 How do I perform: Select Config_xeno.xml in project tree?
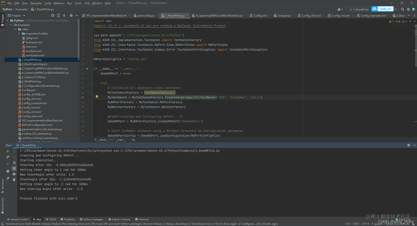tap(32, 116)
